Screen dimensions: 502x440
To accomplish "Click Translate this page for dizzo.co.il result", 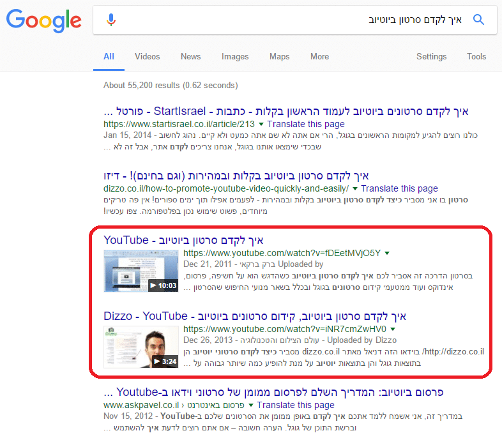I will point(400,188).
